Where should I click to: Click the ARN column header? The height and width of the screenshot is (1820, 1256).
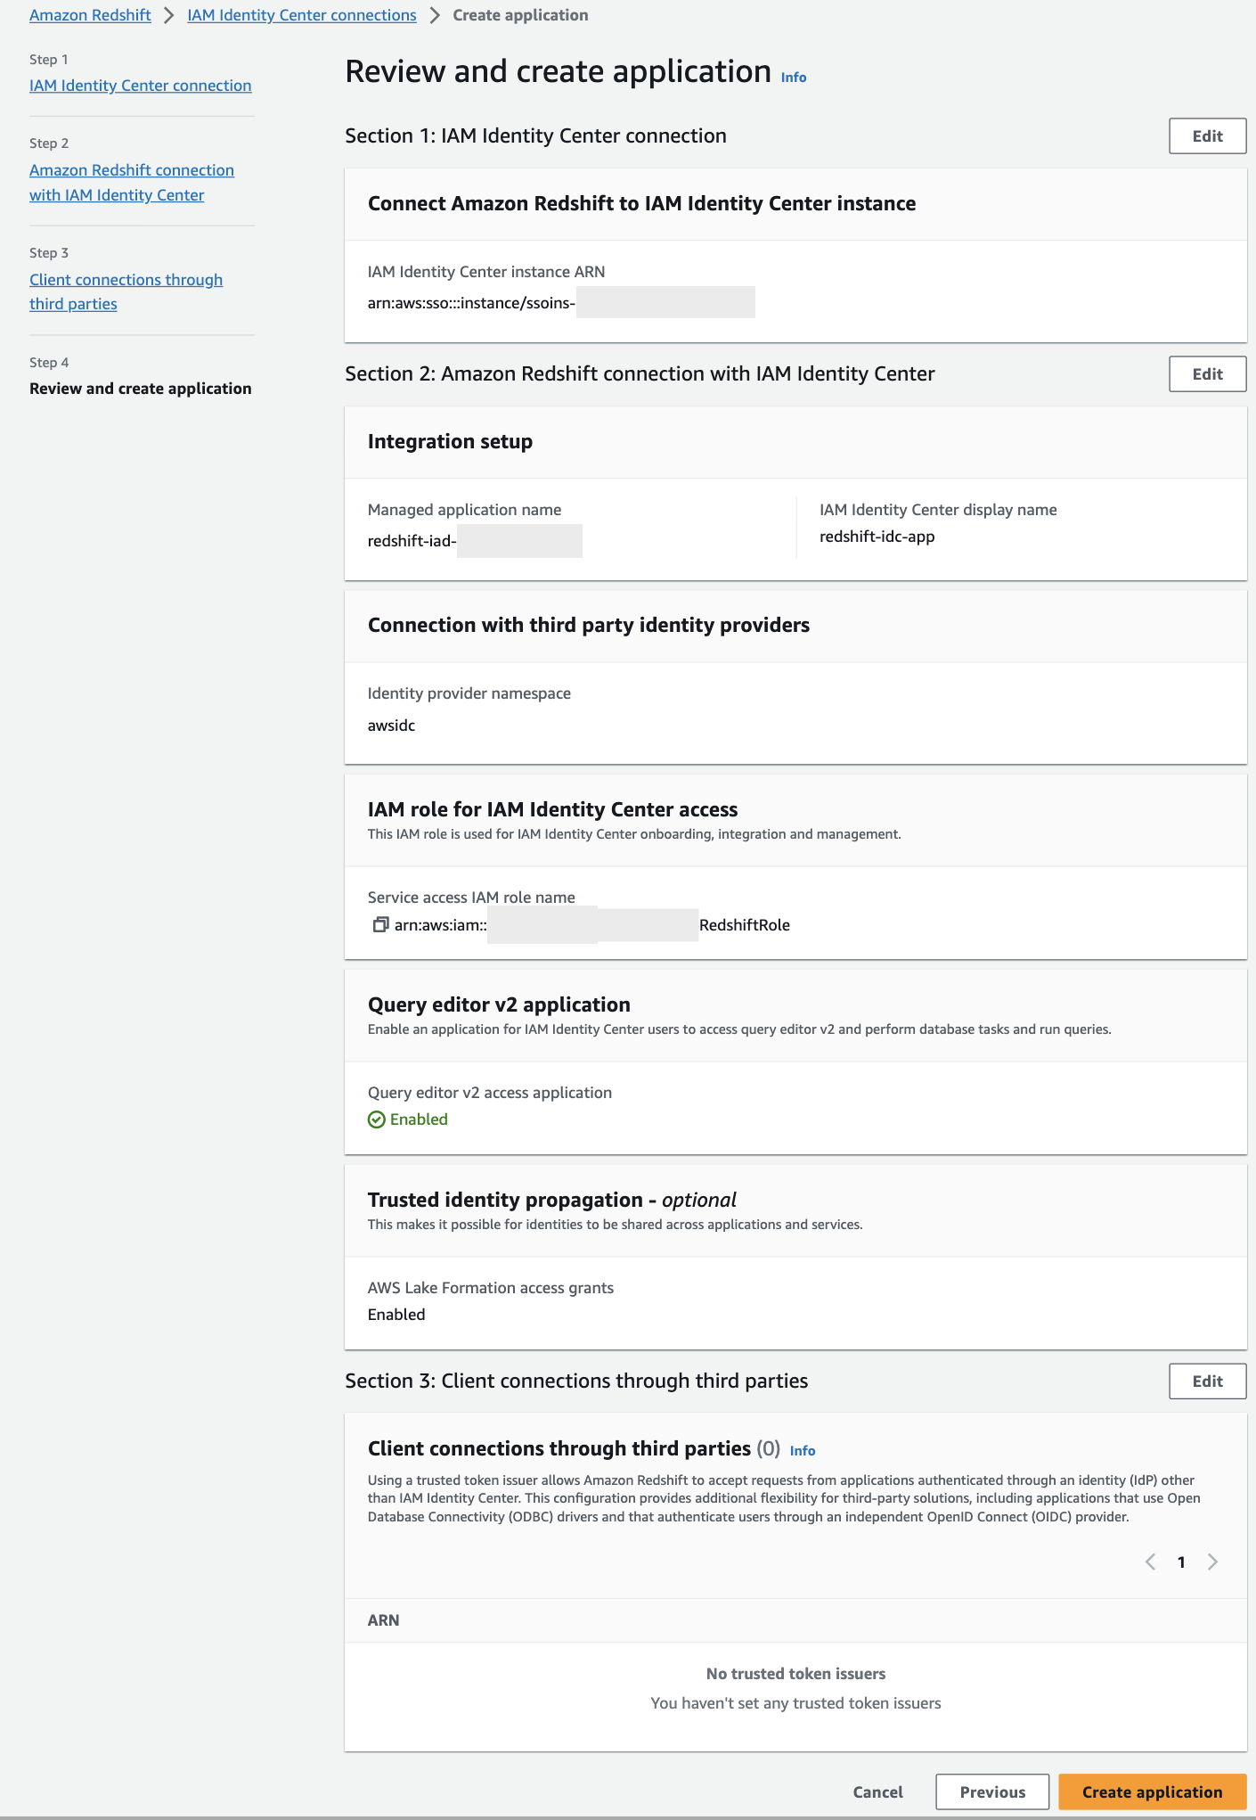tap(383, 1620)
